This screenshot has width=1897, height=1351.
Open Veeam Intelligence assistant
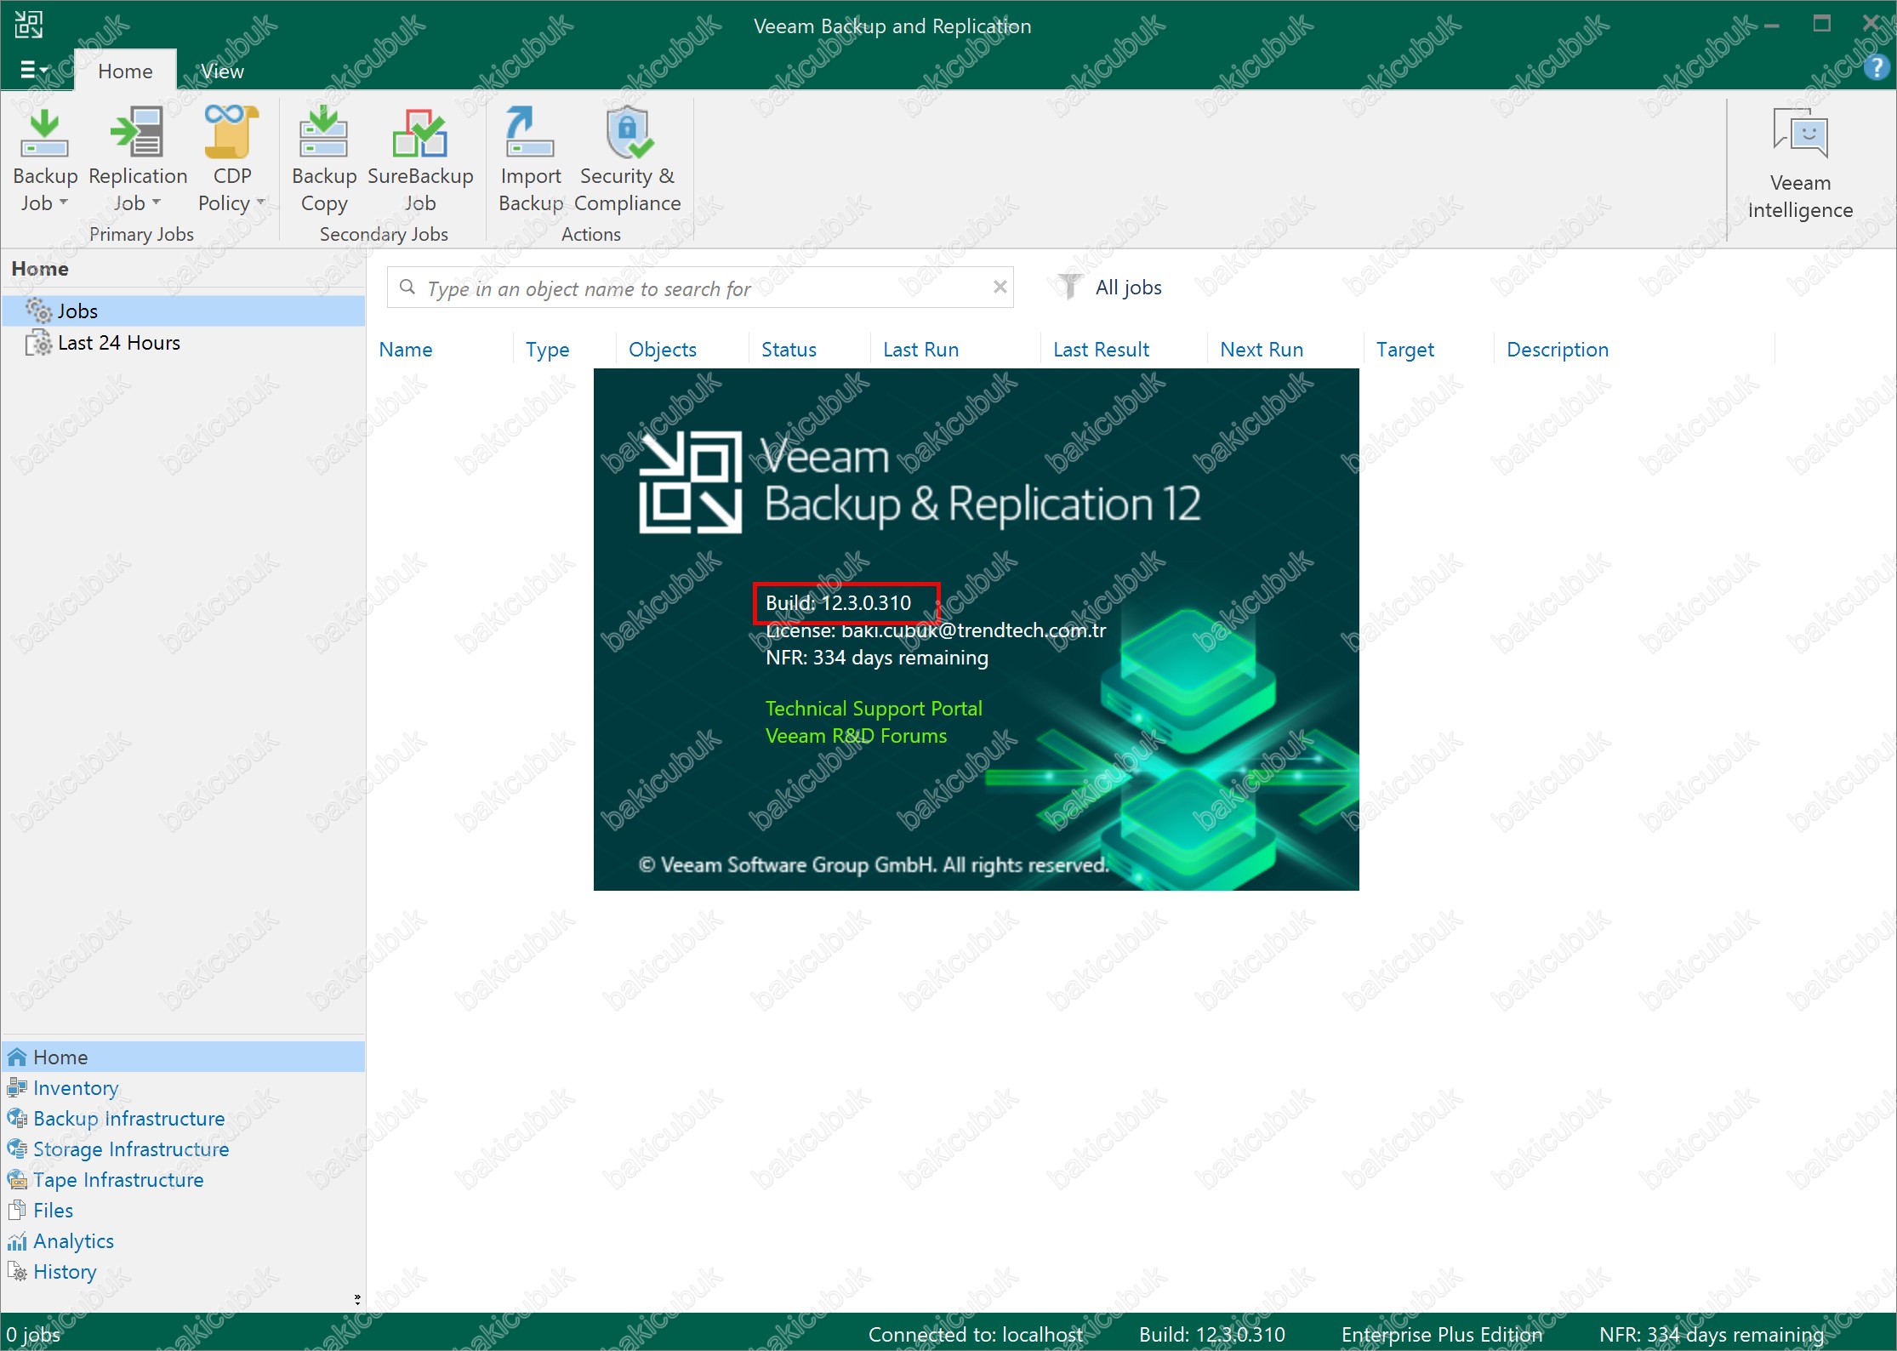click(x=1800, y=163)
